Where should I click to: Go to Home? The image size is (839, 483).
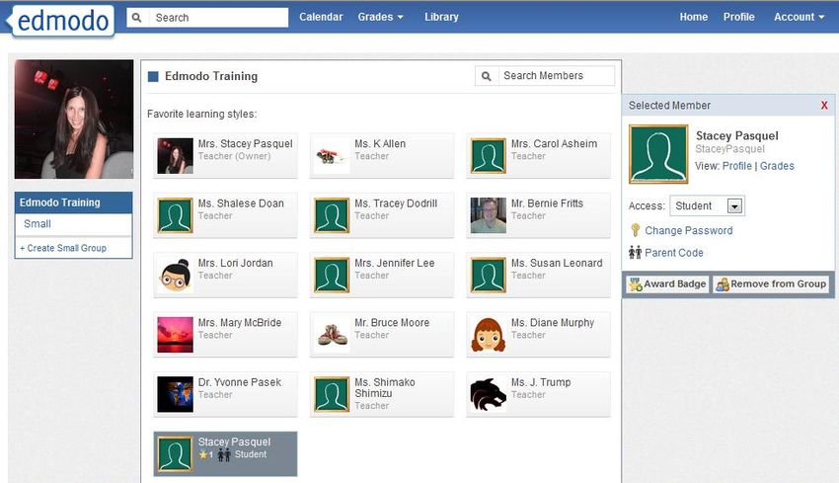694,17
